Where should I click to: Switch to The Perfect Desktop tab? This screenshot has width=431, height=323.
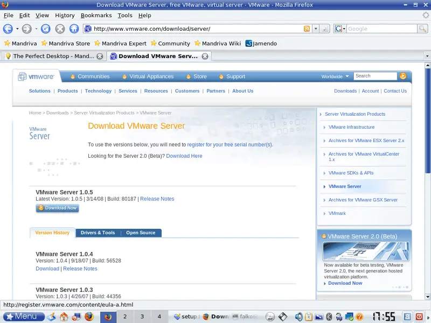click(x=54, y=56)
